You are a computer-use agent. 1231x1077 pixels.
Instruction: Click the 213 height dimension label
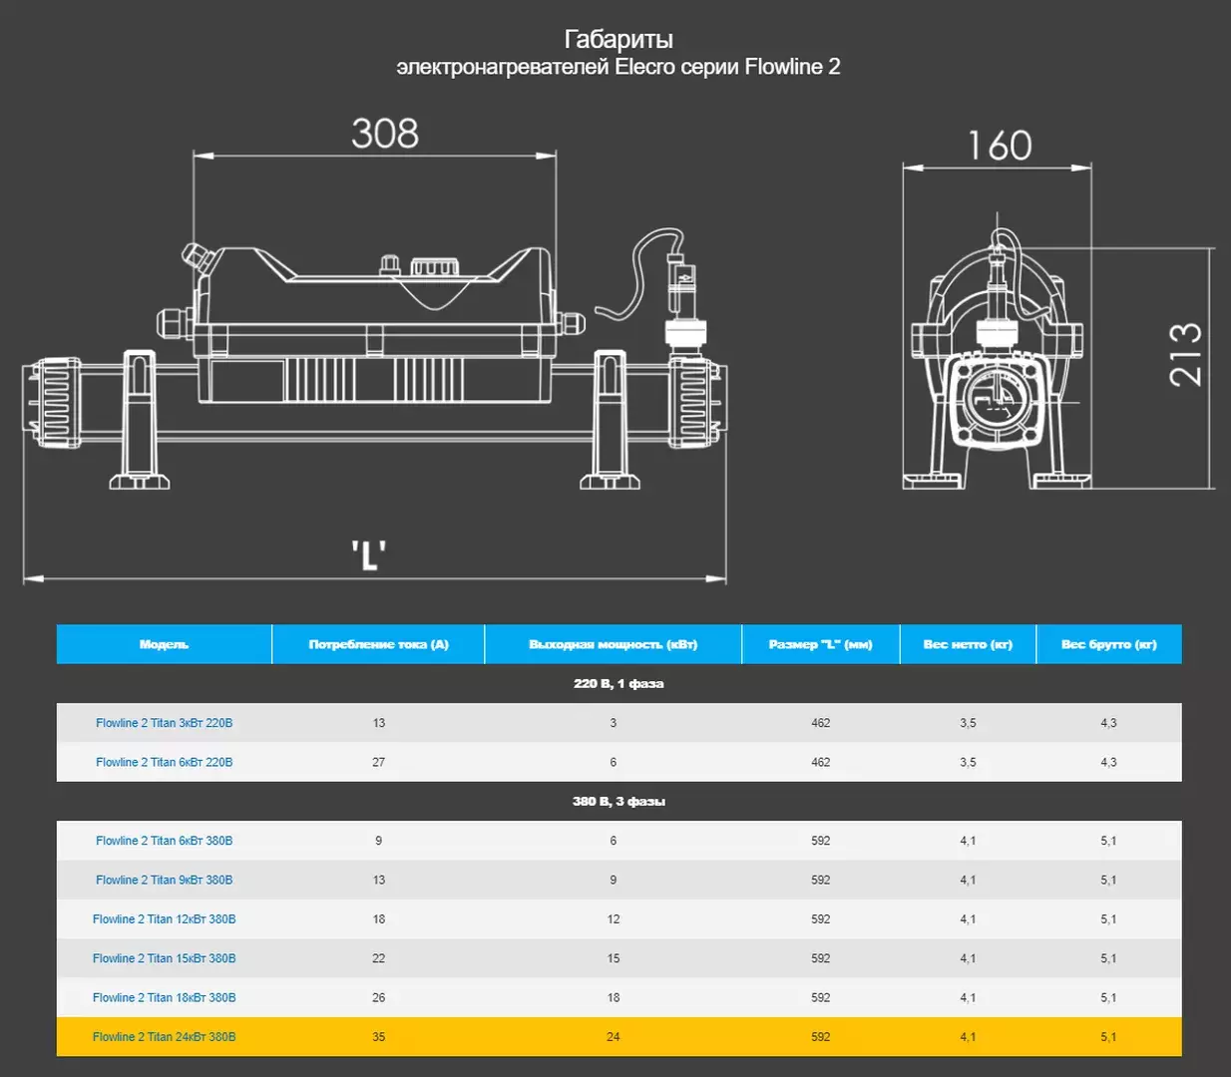coord(1185,355)
